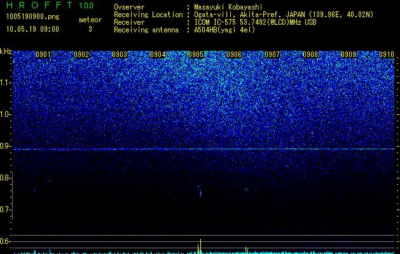Click the Ovserver label
The height and width of the screenshot is (254, 400).
[129, 7]
